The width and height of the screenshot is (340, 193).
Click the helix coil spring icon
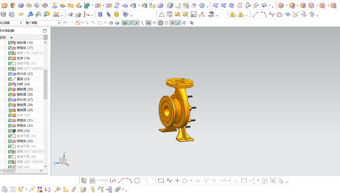(x=100, y=15)
